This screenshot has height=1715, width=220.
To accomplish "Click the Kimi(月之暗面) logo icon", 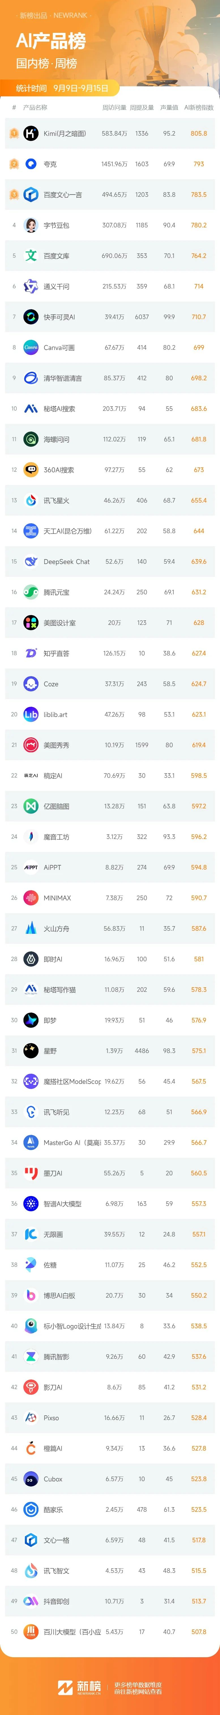I will tap(31, 133).
